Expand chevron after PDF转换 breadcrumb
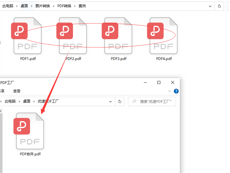The width and height of the screenshot is (230, 173). [75, 6]
